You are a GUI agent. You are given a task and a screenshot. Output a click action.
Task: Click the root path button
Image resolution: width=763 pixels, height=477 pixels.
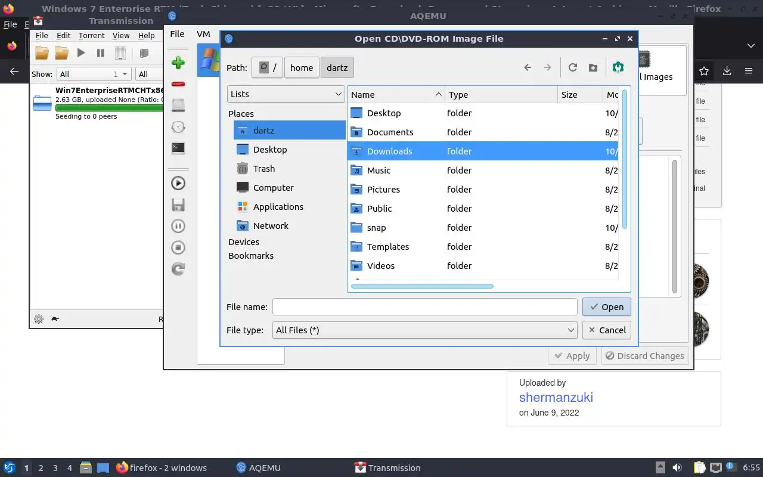pyautogui.click(x=267, y=67)
